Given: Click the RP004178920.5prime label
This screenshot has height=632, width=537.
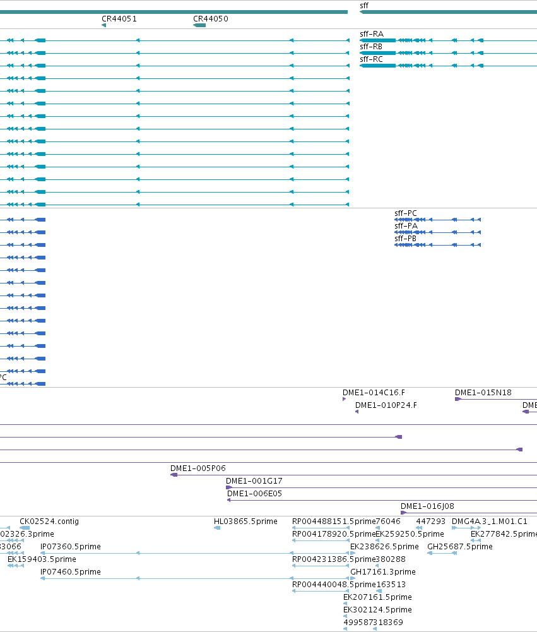Looking at the screenshot, I should (x=334, y=534).
